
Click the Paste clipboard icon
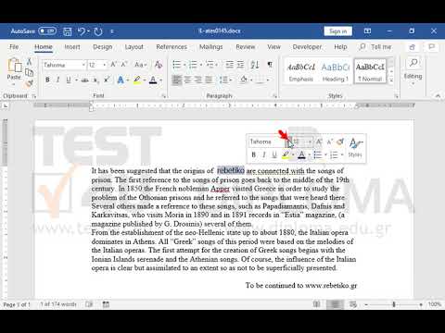14,66
